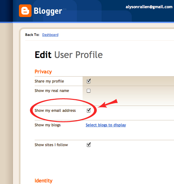Open the Select blogs to display link
The width and height of the screenshot is (174, 184).
pos(106,125)
